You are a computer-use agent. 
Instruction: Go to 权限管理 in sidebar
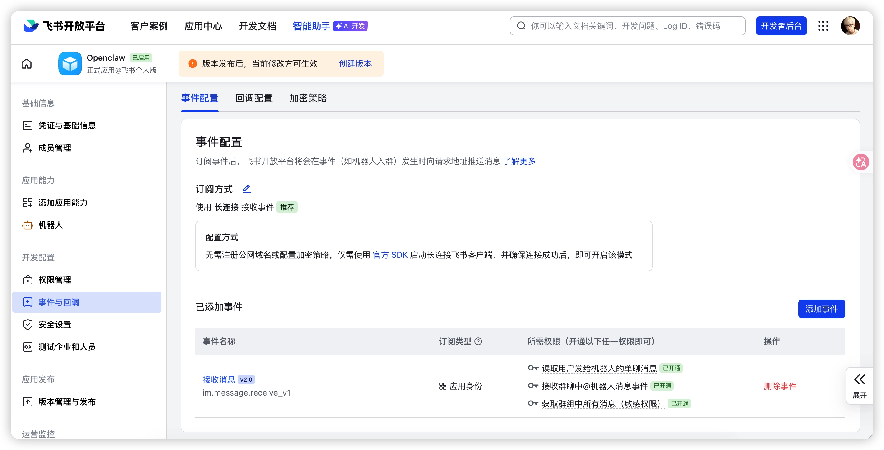pyautogui.click(x=55, y=280)
